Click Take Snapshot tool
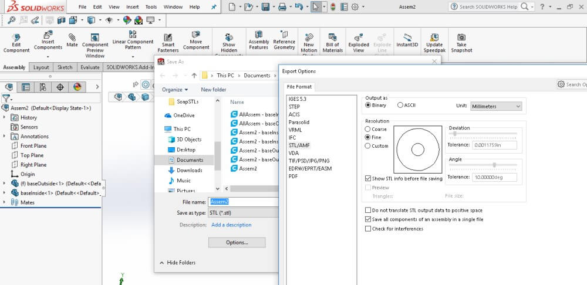Image resolution: width=587 pixels, height=285 pixels. tap(461, 43)
